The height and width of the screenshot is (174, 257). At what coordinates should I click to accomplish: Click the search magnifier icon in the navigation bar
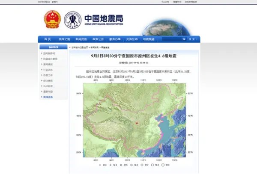tap(184, 39)
